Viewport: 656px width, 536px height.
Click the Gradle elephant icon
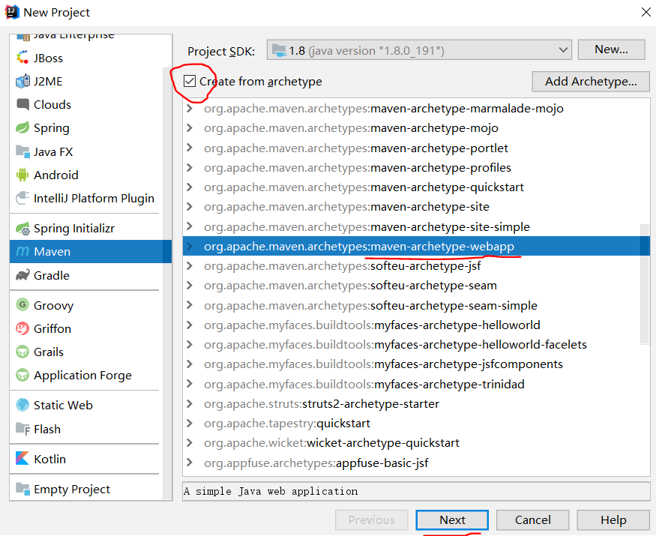(22, 275)
